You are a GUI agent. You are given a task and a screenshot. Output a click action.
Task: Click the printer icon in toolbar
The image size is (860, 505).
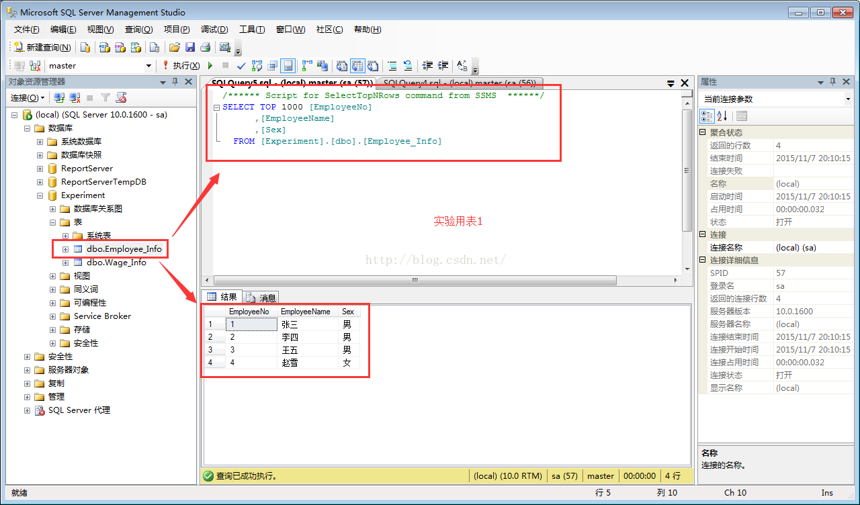(205, 47)
